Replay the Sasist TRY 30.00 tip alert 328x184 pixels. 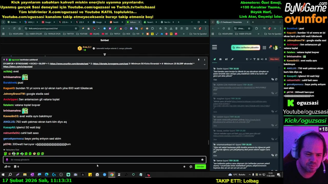tap(276, 79)
